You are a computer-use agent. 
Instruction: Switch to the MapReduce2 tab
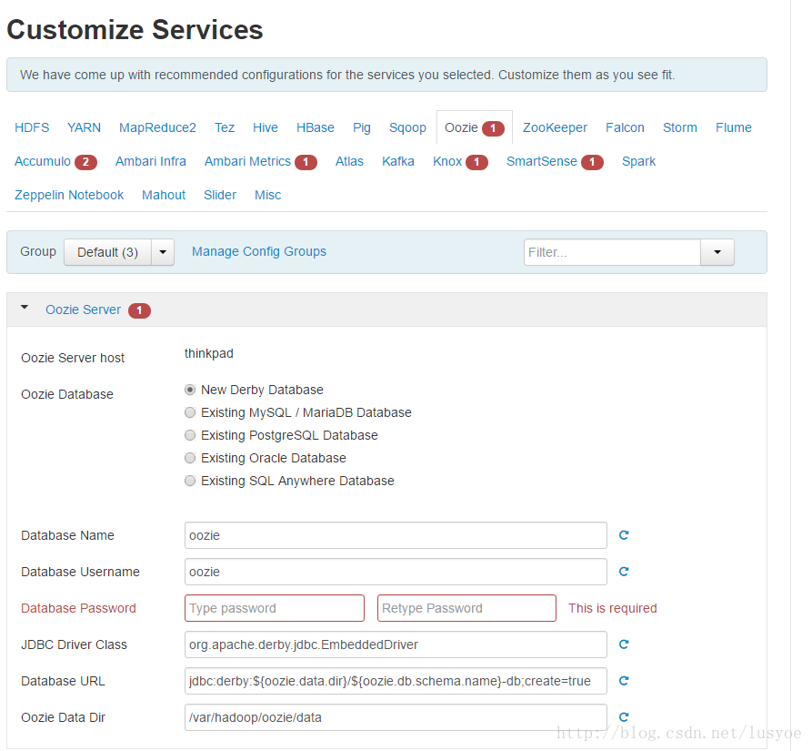tap(157, 127)
